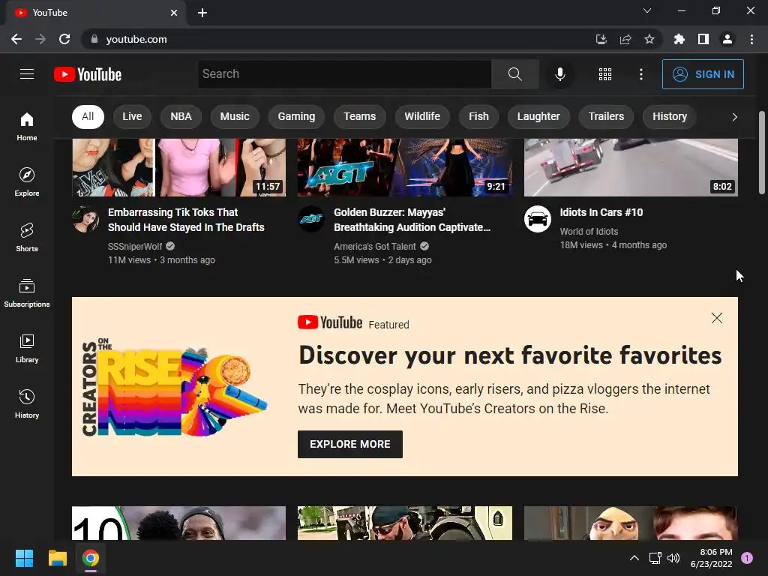
Task: Open Chrome side panel icon
Action: pos(703,39)
